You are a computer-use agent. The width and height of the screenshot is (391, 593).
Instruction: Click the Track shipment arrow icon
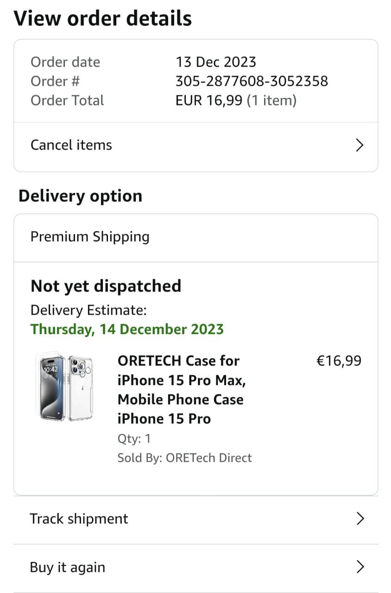coord(360,519)
